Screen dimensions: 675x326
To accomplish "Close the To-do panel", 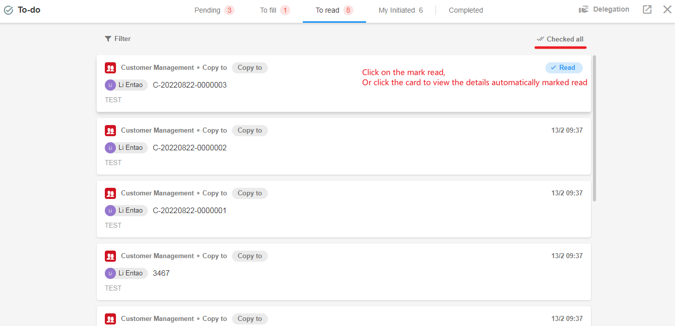I will click(x=667, y=10).
